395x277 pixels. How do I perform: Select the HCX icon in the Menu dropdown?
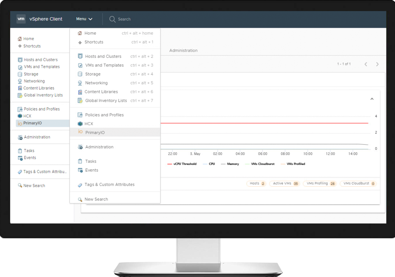80,124
